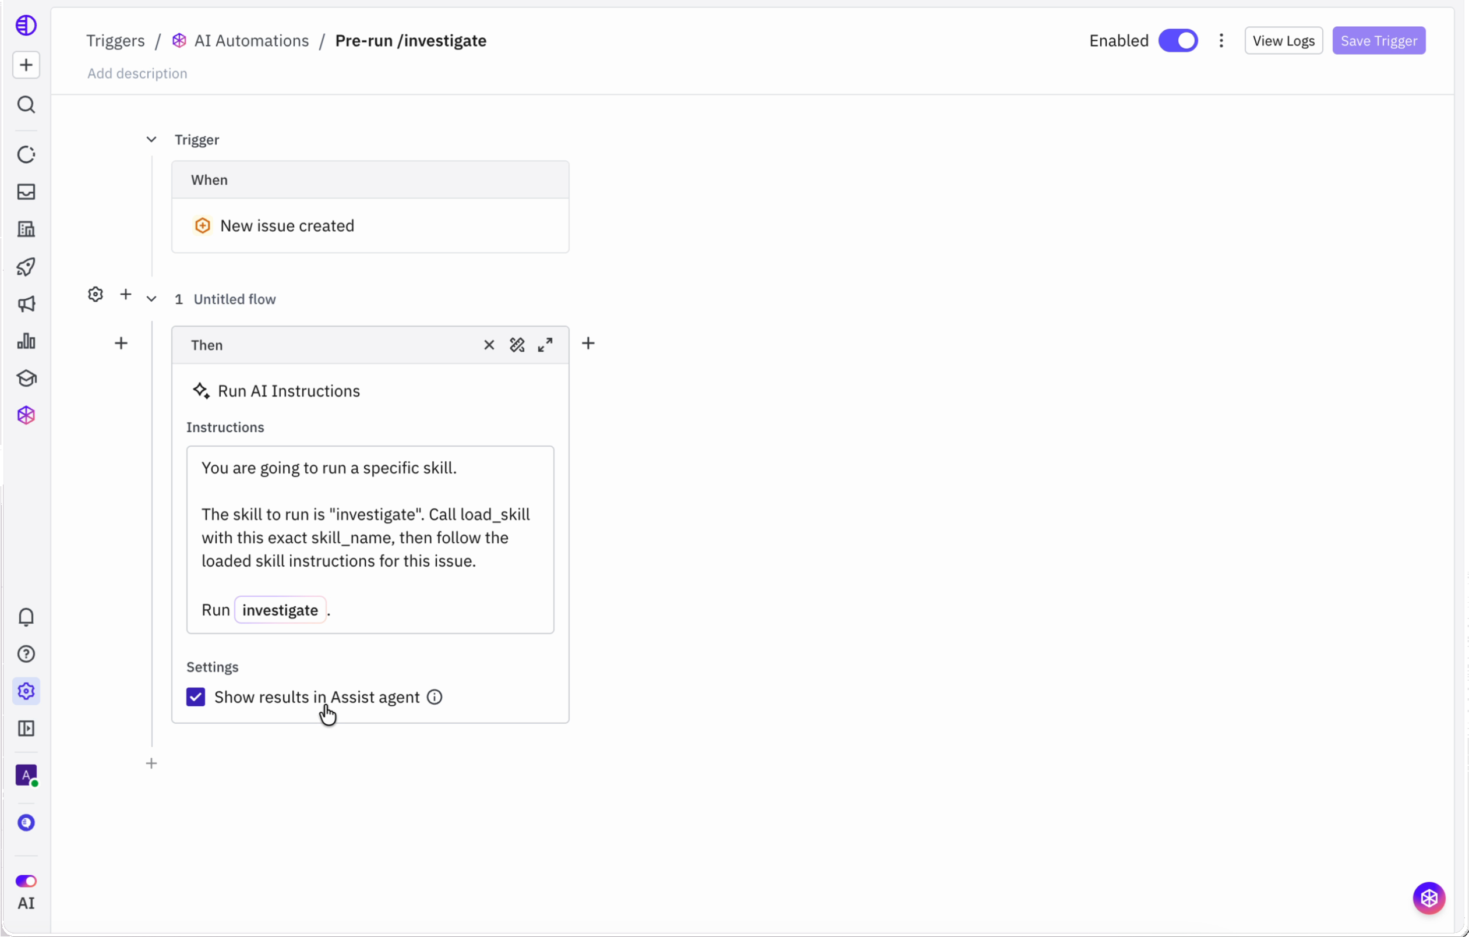
Task: Collapse the Trigger section chevron
Action: [x=151, y=140]
